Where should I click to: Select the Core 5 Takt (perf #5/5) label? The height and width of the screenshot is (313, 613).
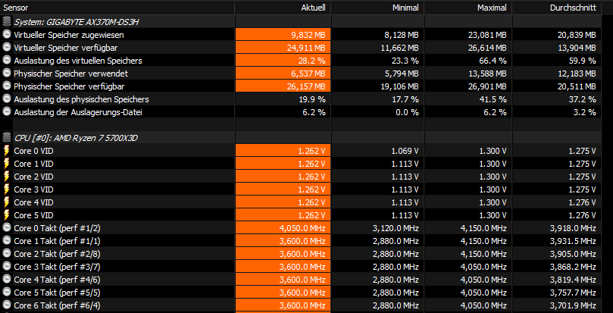tap(57, 293)
